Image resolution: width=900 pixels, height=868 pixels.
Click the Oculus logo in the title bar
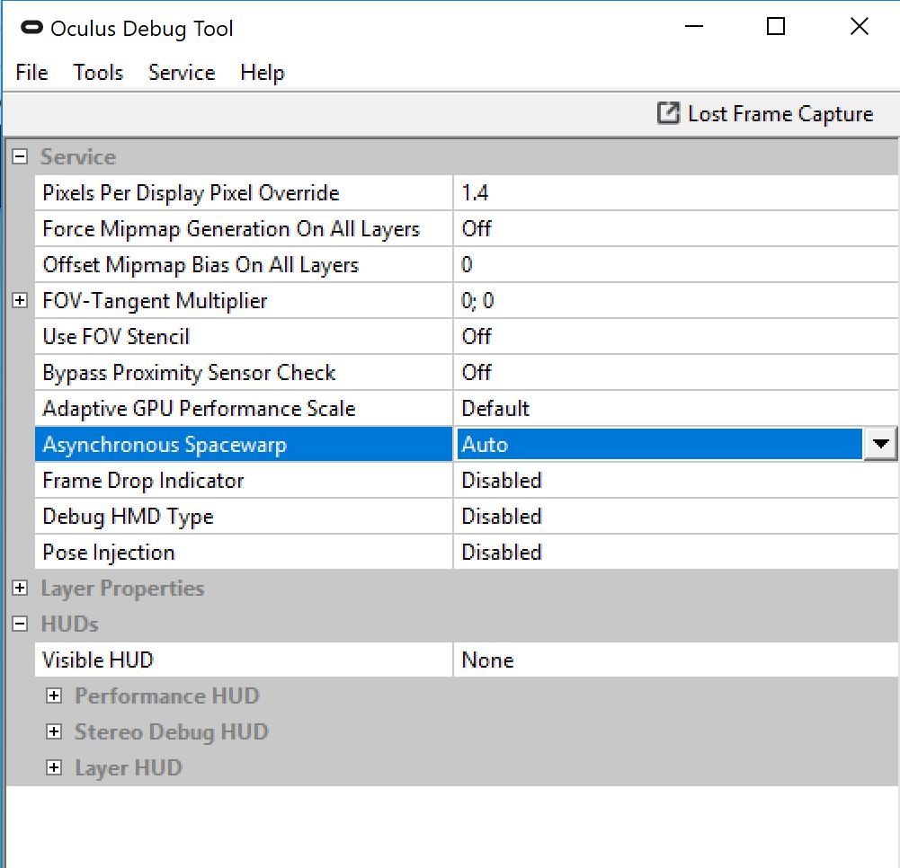tap(31, 28)
